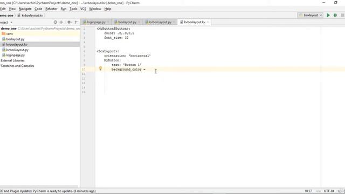Open the View menu
The image size is (345, 194).
coord(12,9)
